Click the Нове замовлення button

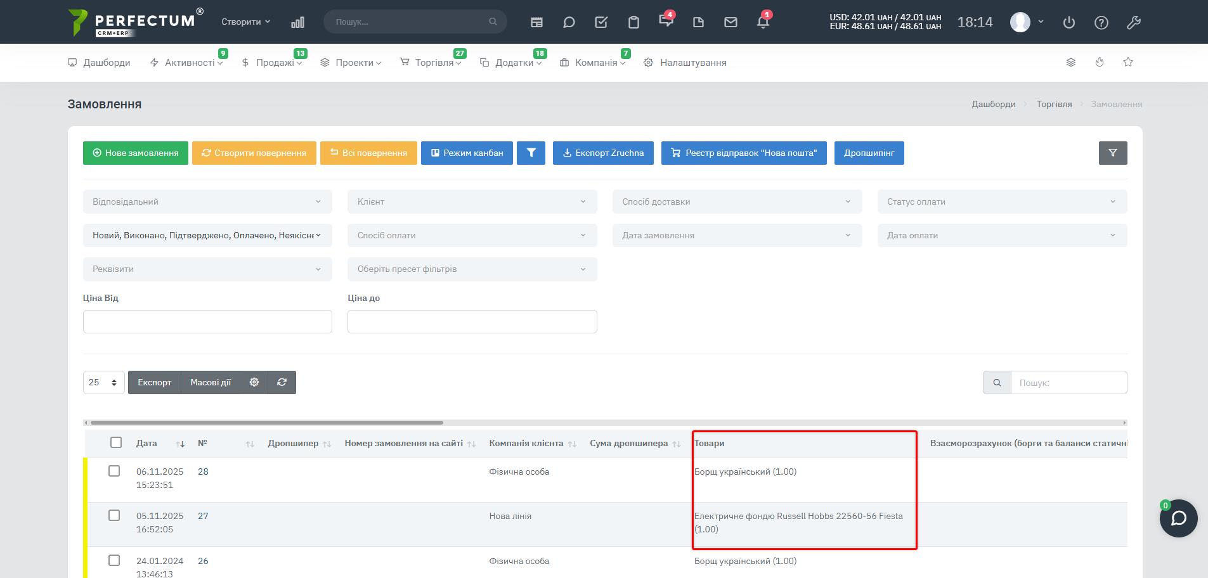(x=136, y=153)
